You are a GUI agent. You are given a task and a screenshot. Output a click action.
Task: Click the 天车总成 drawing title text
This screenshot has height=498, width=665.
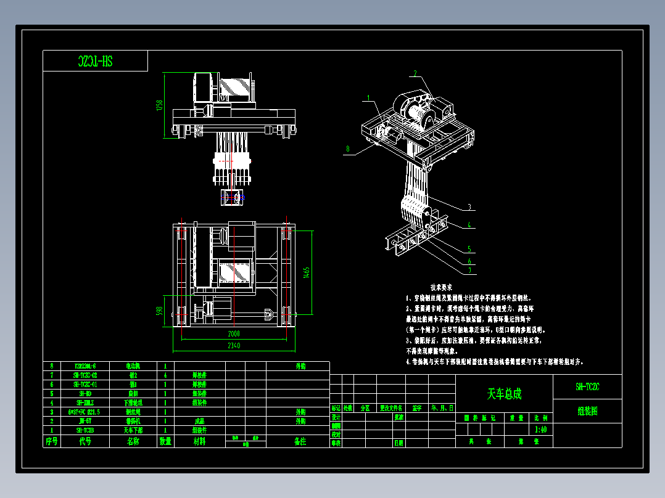click(x=504, y=394)
